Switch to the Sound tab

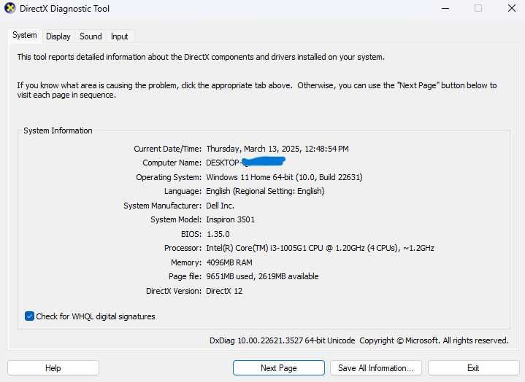click(91, 36)
